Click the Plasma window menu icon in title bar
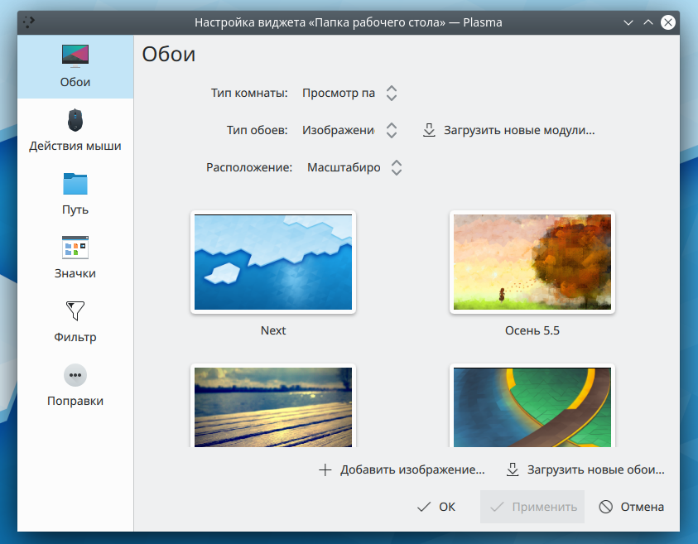The height and width of the screenshot is (544, 698). [29, 22]
